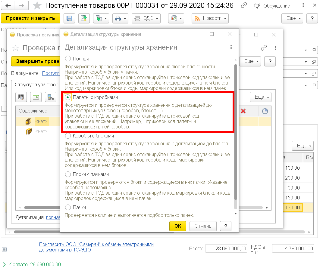Open help in main document toolbar

tap(312, 18)
